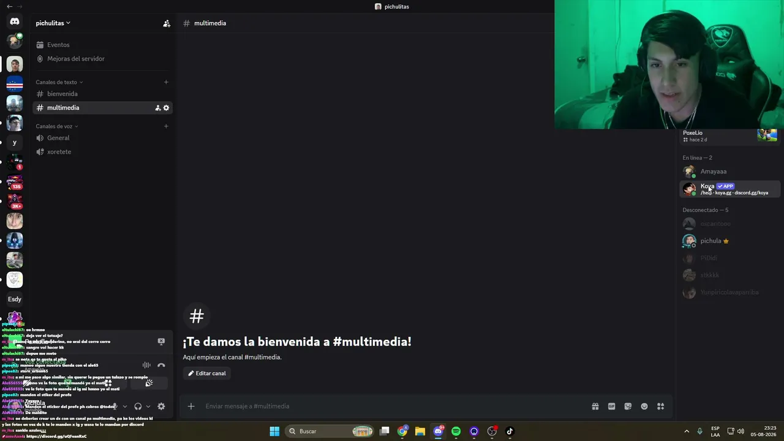Screen dimensions: 784x441
Task: Open the apps launcher in message bar
Action: click(x=660, y=406)
